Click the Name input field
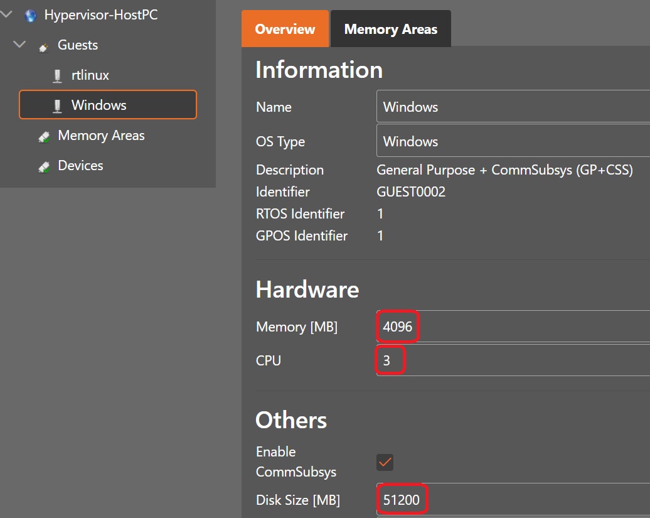 point(512,107)
